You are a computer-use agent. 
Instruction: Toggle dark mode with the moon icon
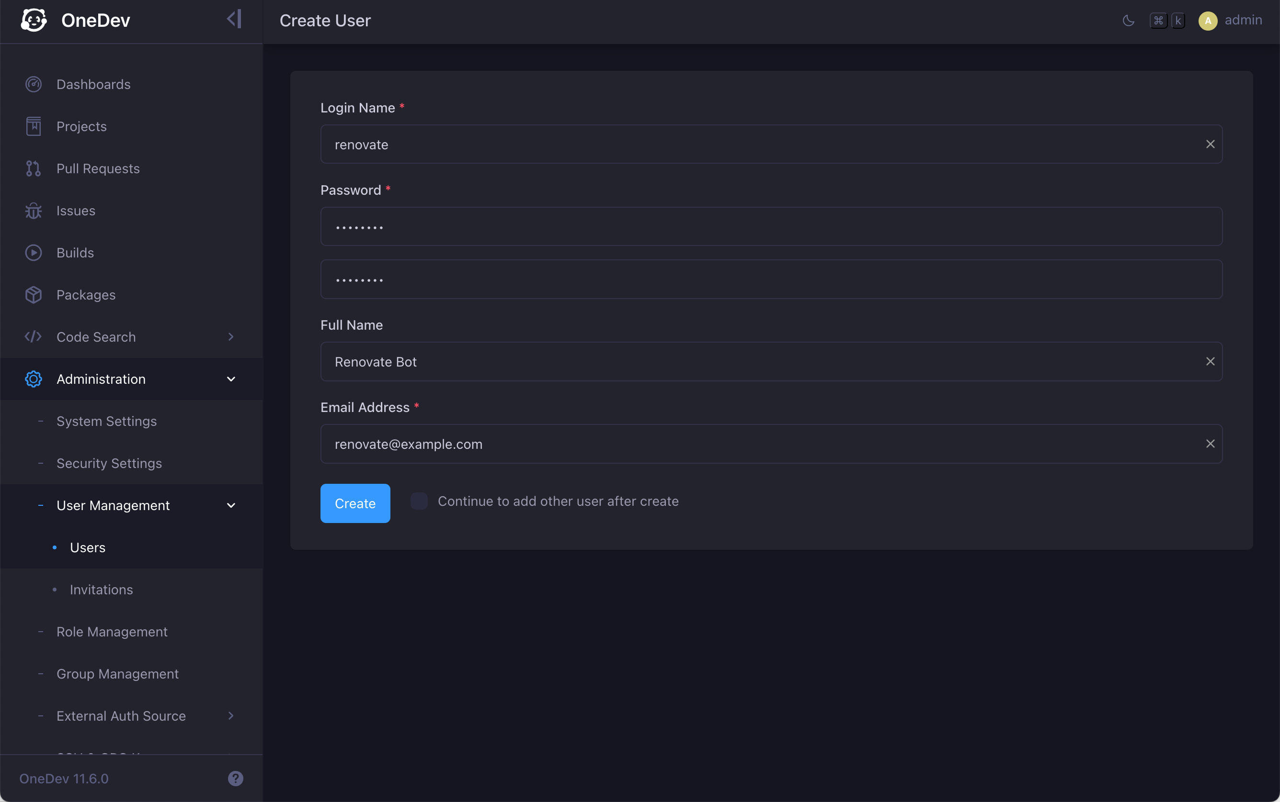1129,20
